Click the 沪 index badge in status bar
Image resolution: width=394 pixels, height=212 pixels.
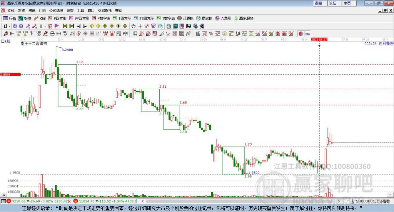pos(8,201)
